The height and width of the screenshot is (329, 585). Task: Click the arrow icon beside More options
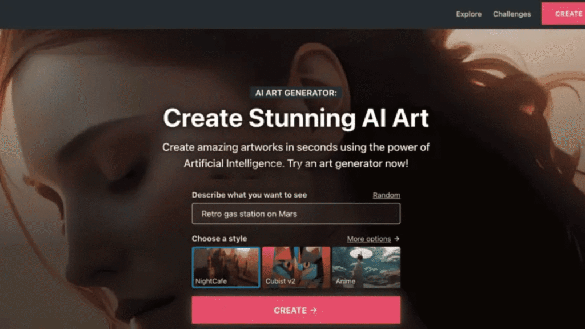396,239
